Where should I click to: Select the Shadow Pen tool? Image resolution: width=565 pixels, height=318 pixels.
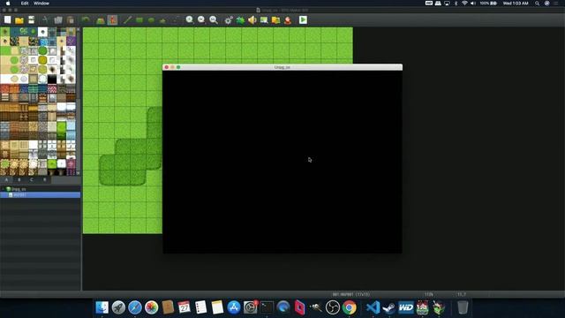pos(175,19)
